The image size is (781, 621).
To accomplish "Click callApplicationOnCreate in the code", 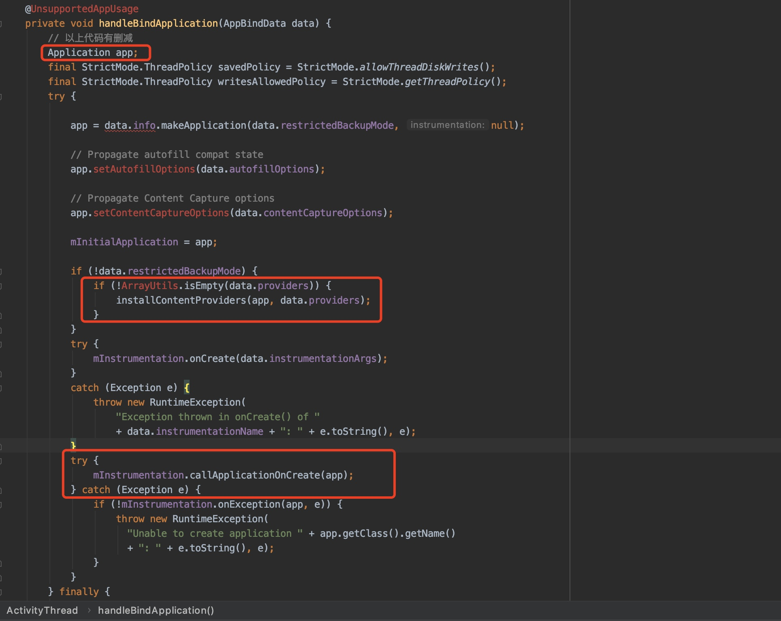I will (254, 475).
